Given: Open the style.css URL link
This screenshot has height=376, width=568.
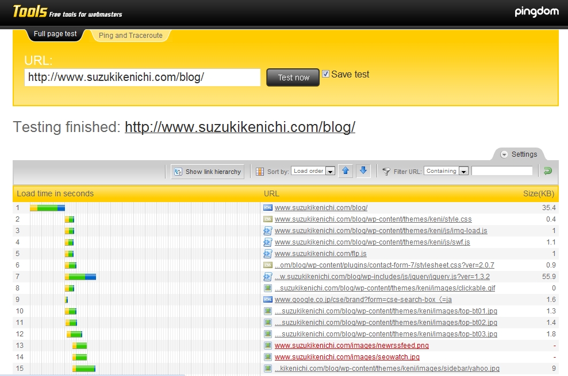Looking at the screenshot, I should click(x=373, y=219).
